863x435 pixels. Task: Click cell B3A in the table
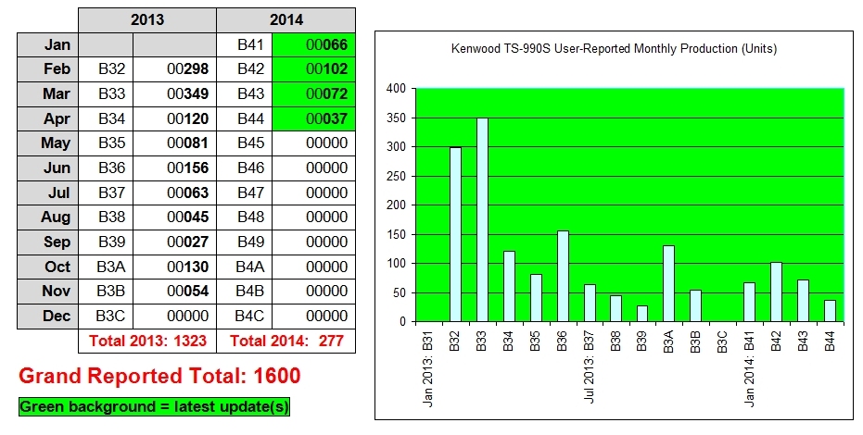[106, 267]
